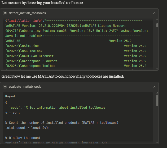The height and width of the screenshot is (148, 167).
Task: Click the "% Display the count" comment
Action: coord(23,138)
